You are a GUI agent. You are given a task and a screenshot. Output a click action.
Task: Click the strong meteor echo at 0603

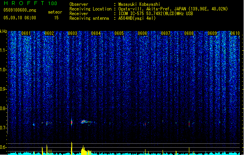pyautogui.click(x=72, y=122)
